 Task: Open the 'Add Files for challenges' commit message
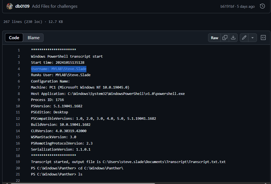(55, 6)
